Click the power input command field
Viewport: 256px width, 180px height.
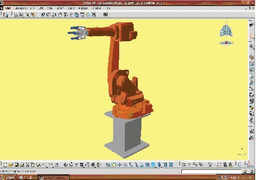tap(211, 171)
